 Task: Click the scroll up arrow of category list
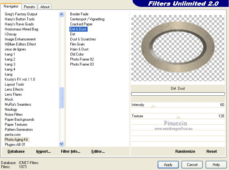[62, 14]
